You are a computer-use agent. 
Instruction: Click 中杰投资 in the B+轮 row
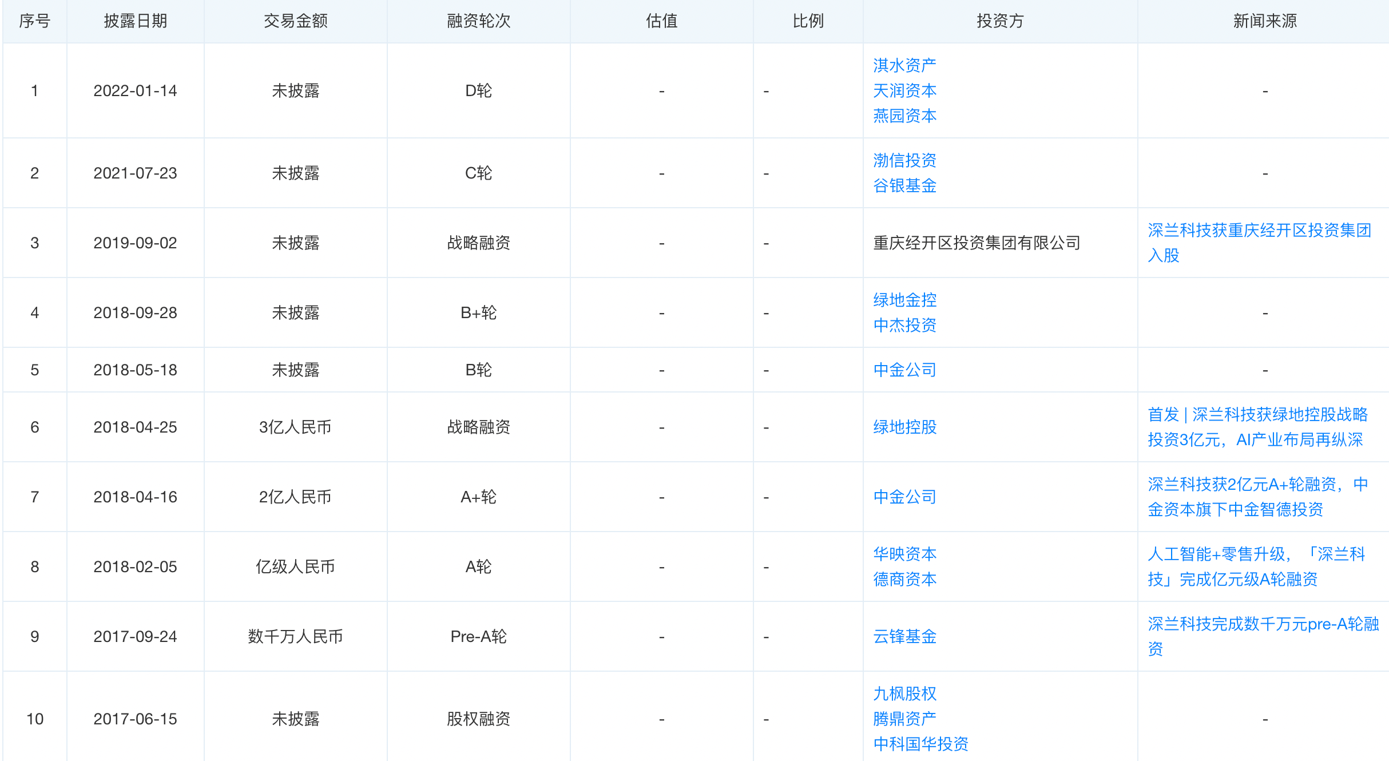pos(904,325)
